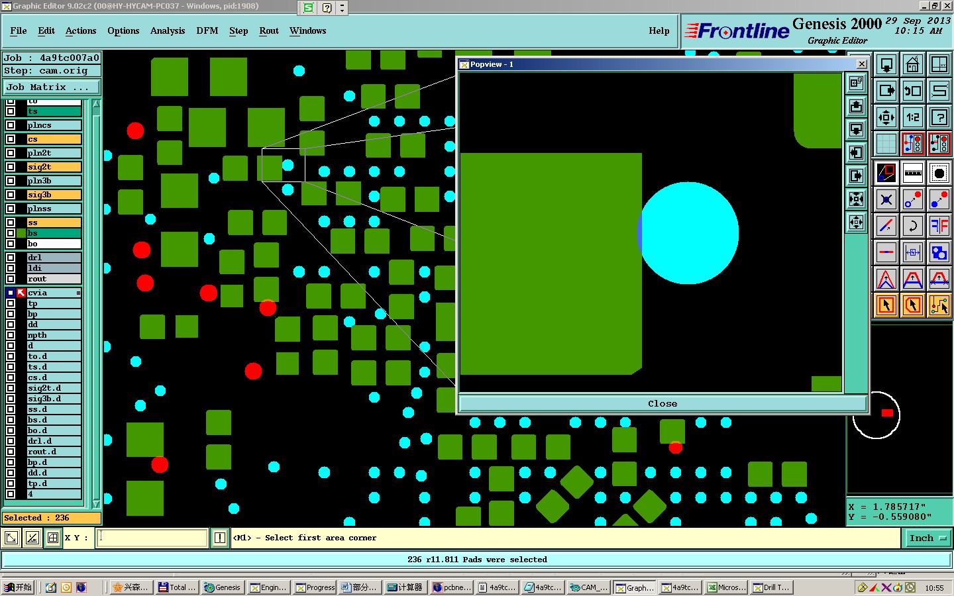The image size is (954, 596).
Task: Click the blue shapes with hole icon
Action: (x=939, y=252)
